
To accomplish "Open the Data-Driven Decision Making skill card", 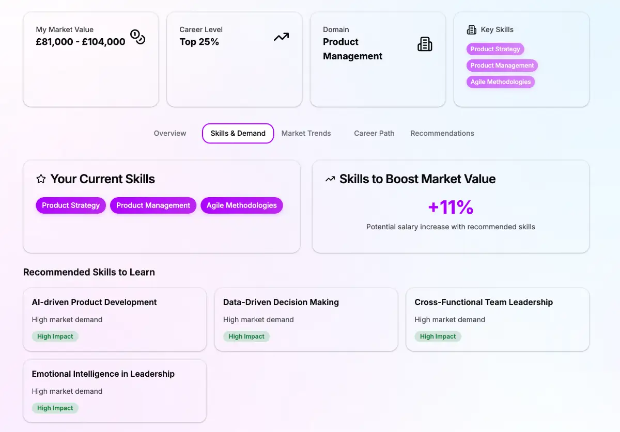I will point(306,319).
